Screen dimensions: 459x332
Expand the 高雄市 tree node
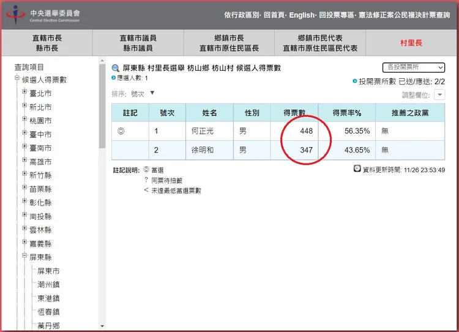24,162
